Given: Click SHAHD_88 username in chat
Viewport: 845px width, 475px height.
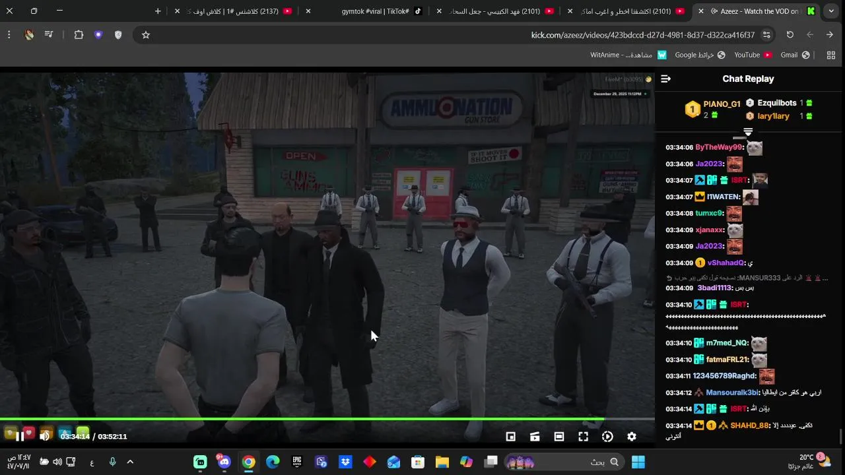Looking at the screenshot, I should tap(750, 426).
